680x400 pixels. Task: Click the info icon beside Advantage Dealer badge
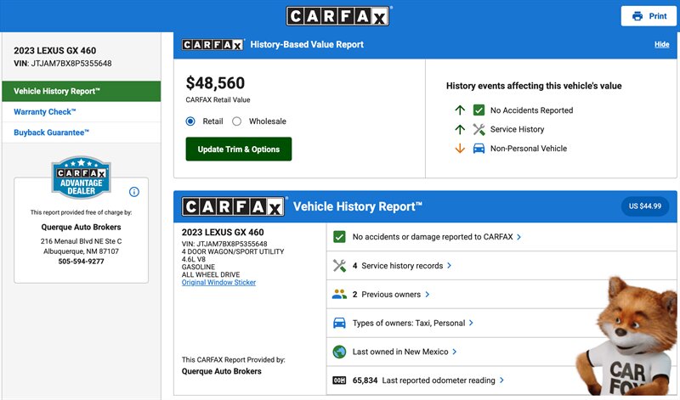[x=133, y=192]
